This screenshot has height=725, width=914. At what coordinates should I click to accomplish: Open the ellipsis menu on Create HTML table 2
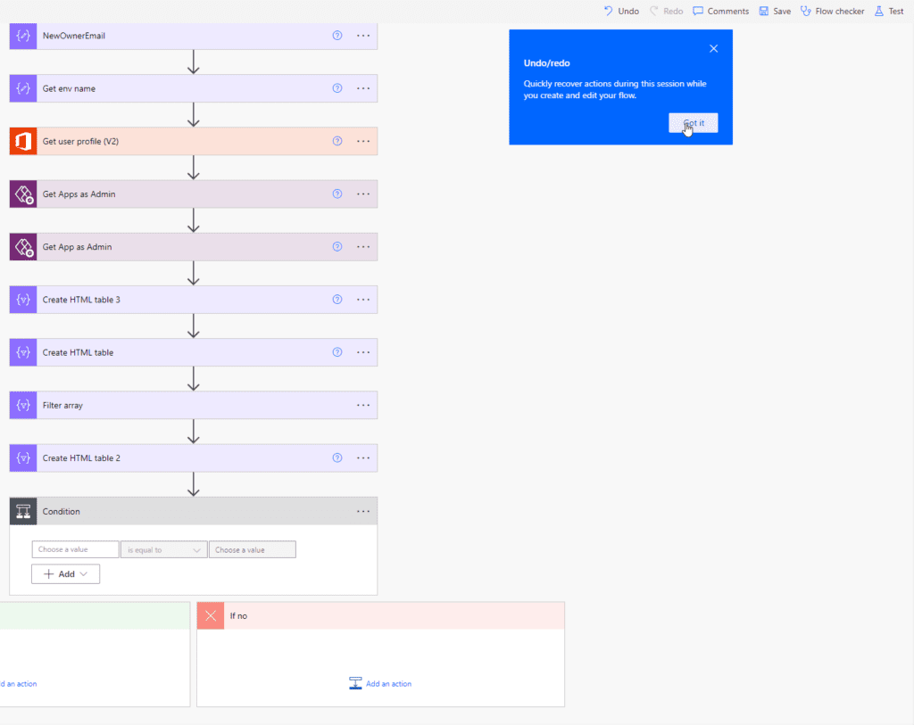(363, 457)
